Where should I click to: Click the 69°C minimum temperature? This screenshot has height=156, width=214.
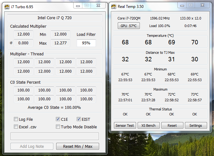[195, 74]
